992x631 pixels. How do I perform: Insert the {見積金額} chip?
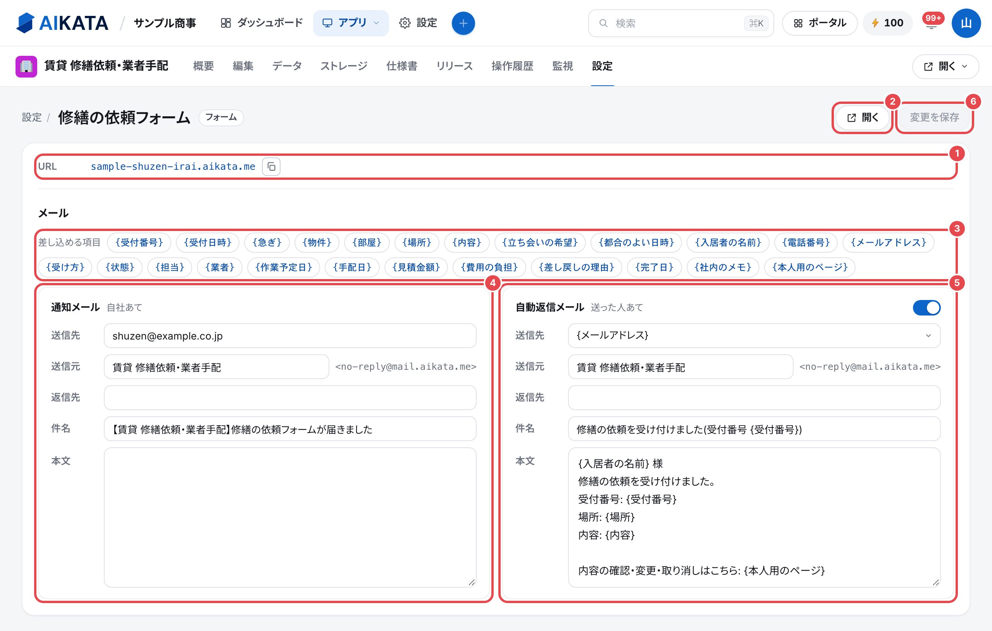pos(416,267)
